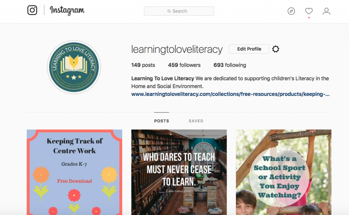Switch to the SAVED tab
The width and height of the screenshot is (349, 215).
tap(196, 121)
